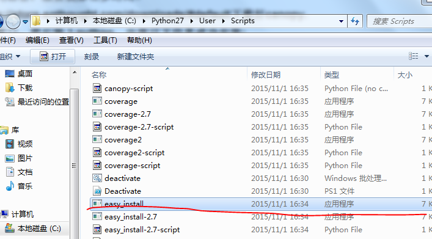The image size is (432, 239).
Task: Click the sidebar scroll up arrow
Action: click(x=75, y=73)
